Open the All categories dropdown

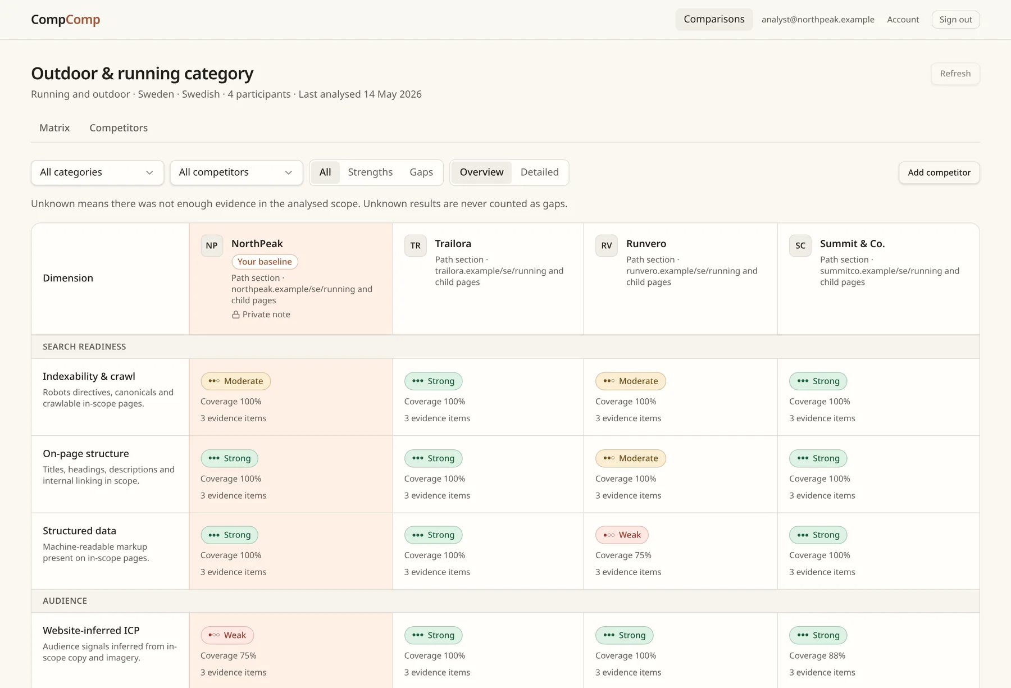(97, 172)
